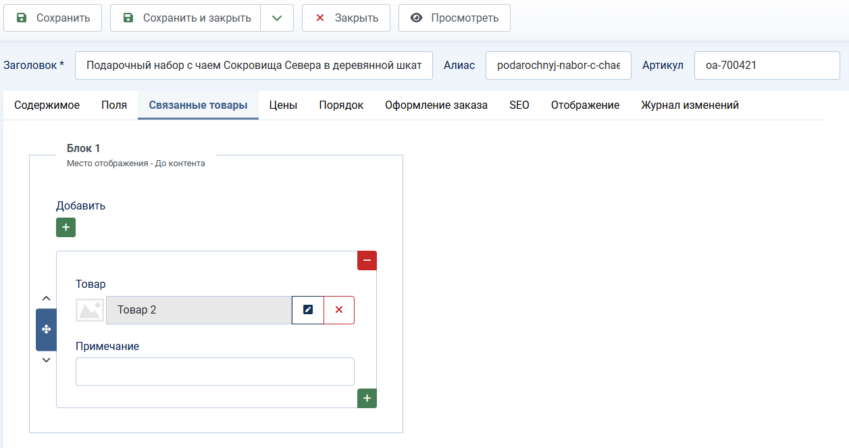Viewport: 849px width, 448px height.
Task: Click the Закрыть button
Action: pyautogui.click(x=346, y=18)
